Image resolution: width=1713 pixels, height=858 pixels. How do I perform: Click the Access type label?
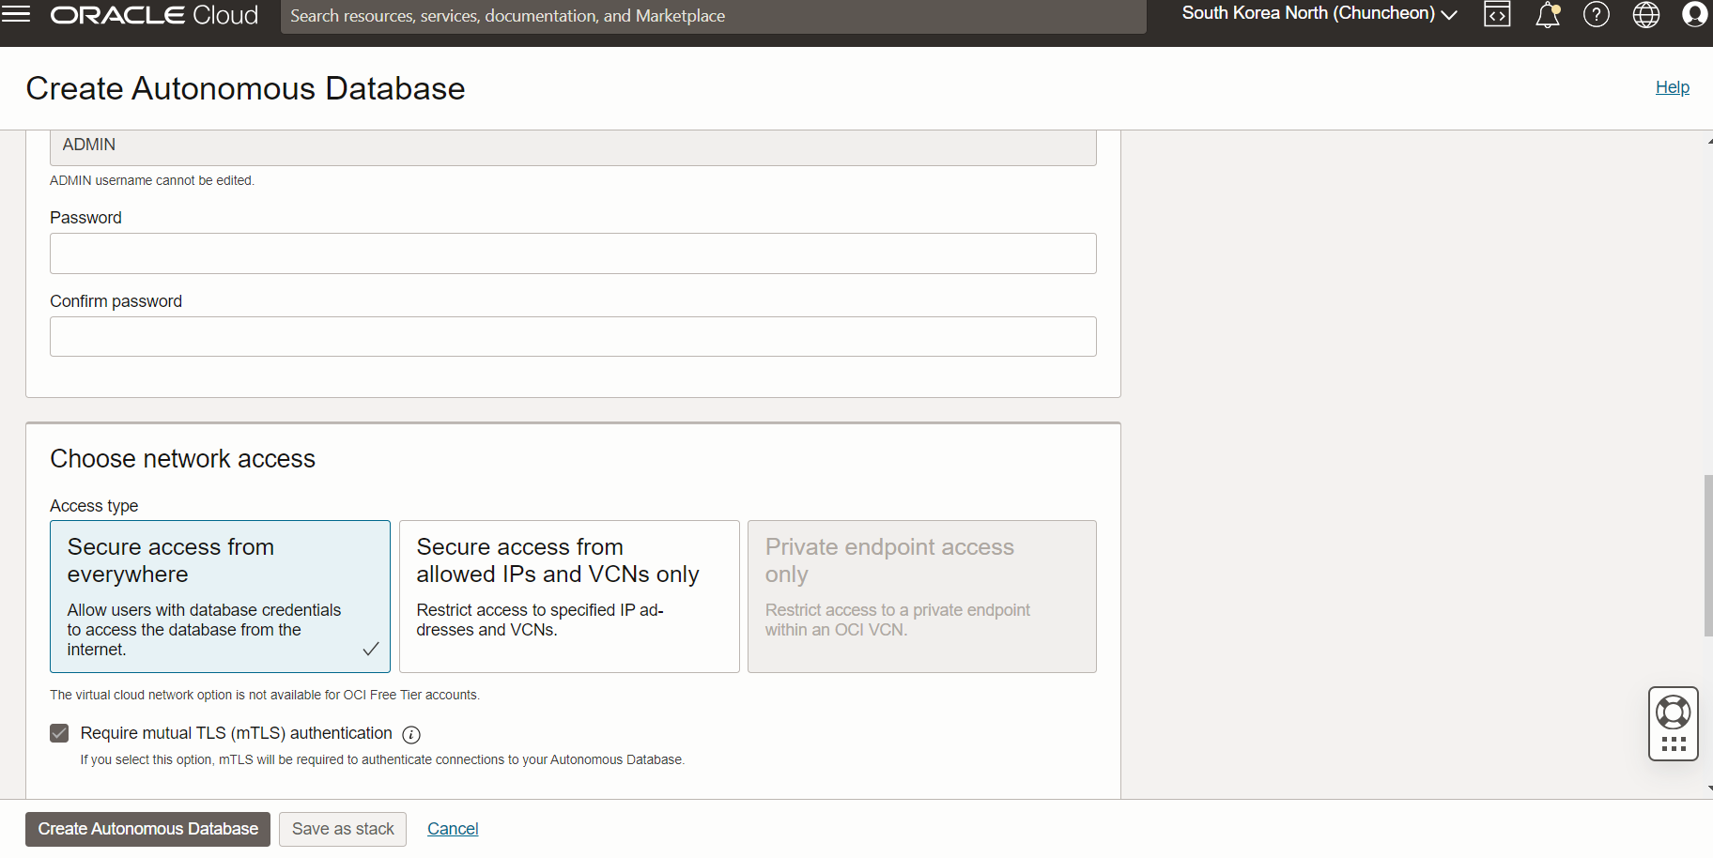(94, 506)
